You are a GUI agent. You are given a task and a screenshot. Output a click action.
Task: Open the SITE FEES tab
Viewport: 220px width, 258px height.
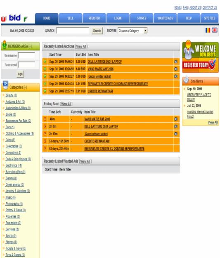tap(210, 18)
